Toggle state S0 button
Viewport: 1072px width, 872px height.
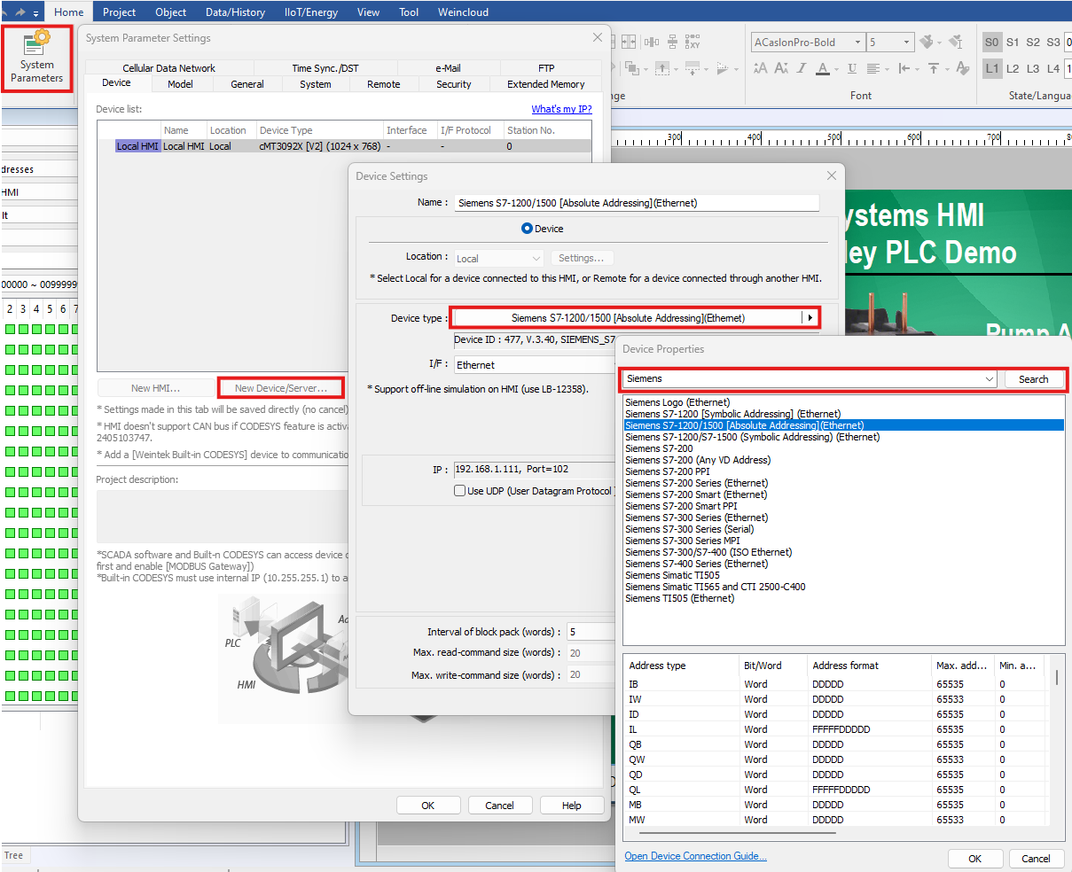[x=991, y=42]
